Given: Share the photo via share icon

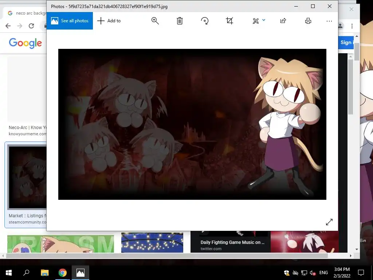Looking at the screenshot, I should [283, 21].
